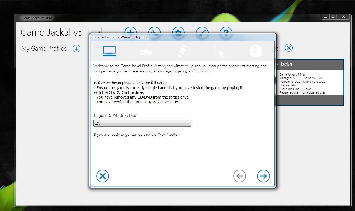Click the License details text in the Jackal panel
The height and width of the screenshot is (211, 355).
[x=288, y=85]
